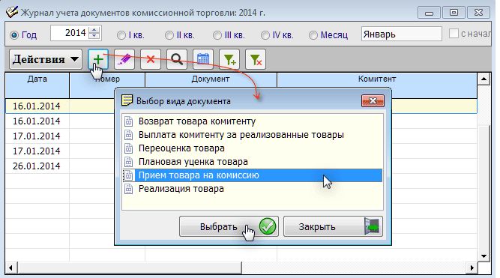The image size is (500, 278).
Task: Click the Январь month field
Action: coord(402,34)
